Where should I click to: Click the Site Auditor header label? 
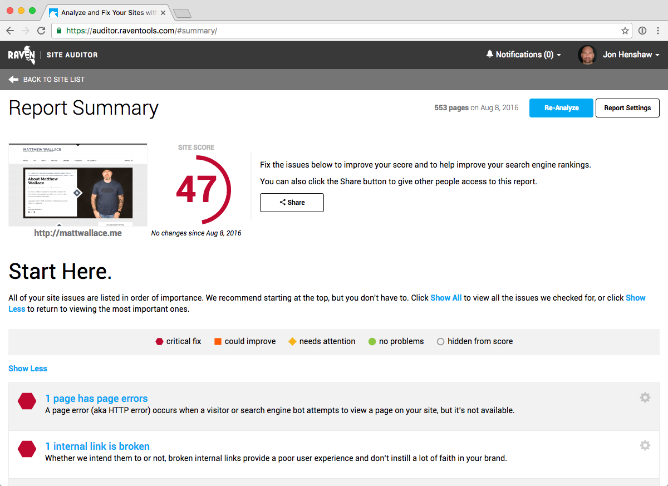click(72, 55)
